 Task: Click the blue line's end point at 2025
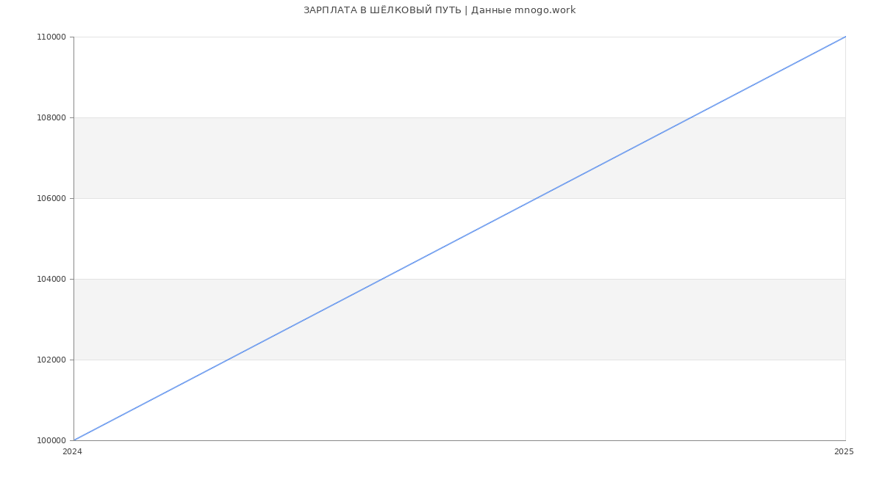pos(845,37)
